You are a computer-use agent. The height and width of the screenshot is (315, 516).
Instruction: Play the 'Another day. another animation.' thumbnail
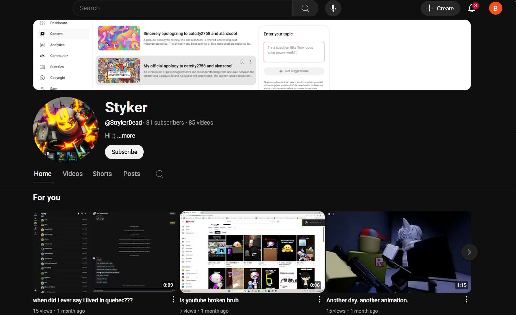pyautogui.click(x=398, y=252)
